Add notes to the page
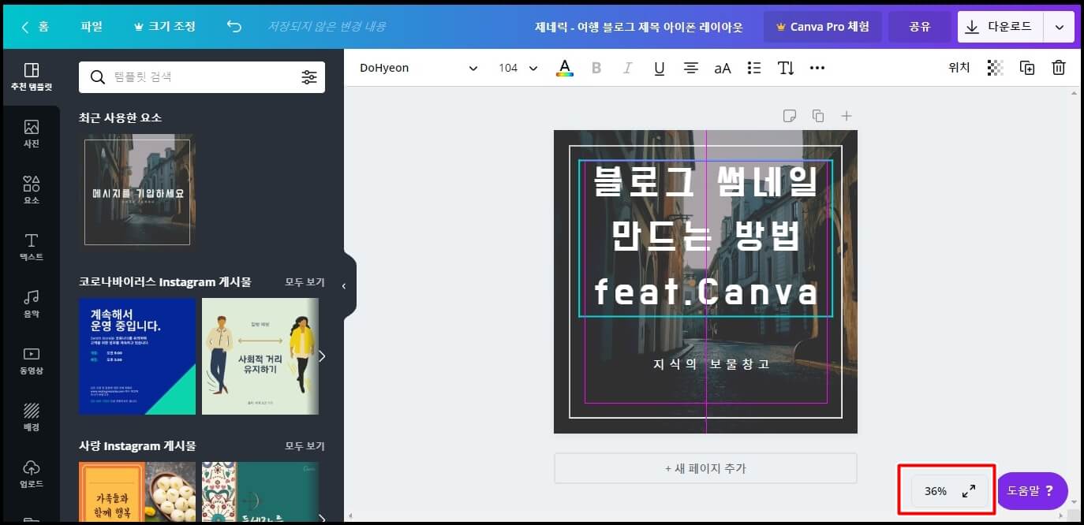The width and height of the screenshot is (1084, 525). [790, 116]
